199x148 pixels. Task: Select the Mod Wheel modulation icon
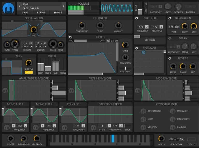[173, 111]
